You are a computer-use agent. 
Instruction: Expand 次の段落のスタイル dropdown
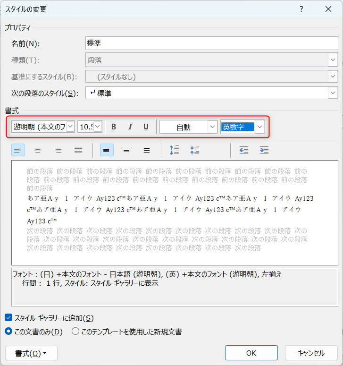pos(333,93)
